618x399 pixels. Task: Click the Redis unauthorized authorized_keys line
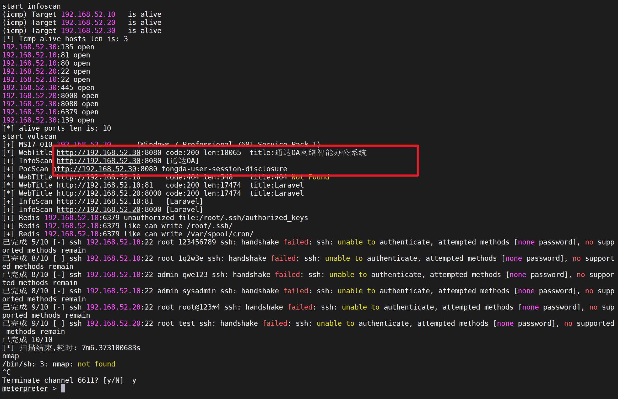point(155,218)
